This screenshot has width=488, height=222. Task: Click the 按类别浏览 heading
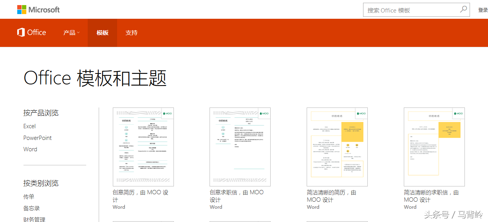point(41,183)
